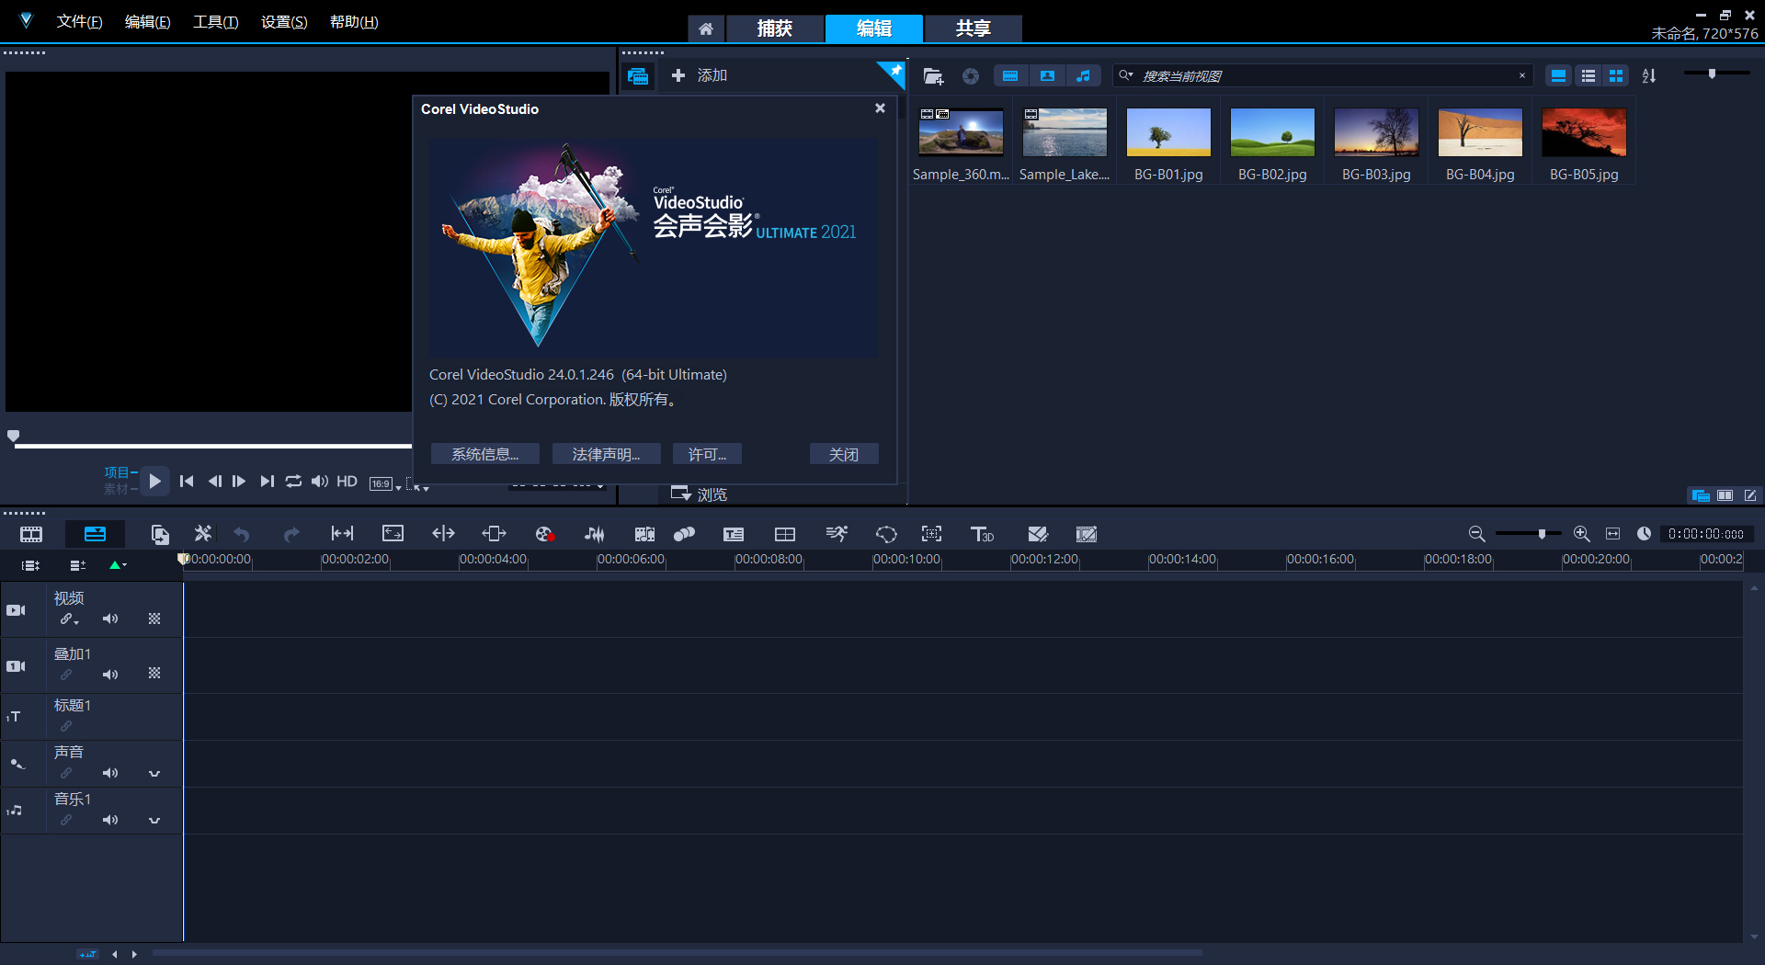Screen dimensions: 1765x965
Task: Open mask creator tool
Action: click(x=886, y=534)
